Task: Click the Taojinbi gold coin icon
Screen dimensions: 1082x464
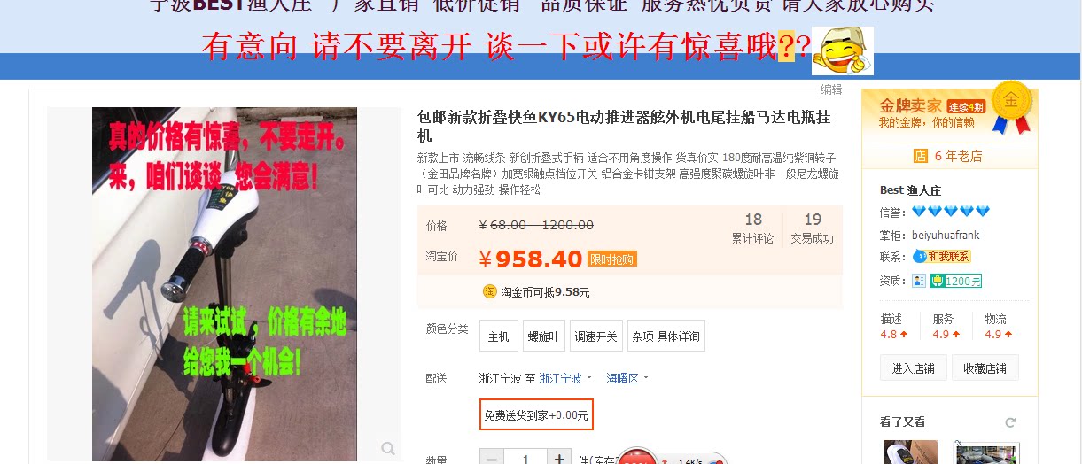Action: tap(489, 291)
